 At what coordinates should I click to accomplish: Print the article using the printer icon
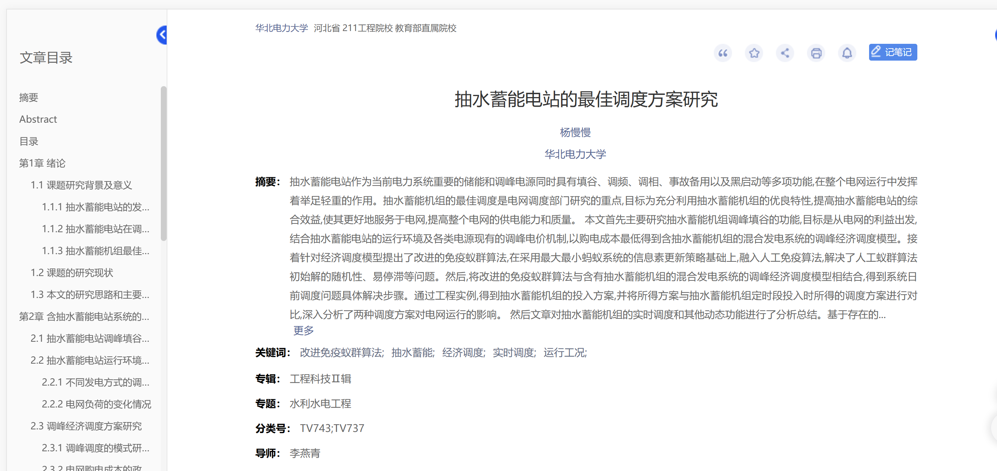pos(816,53)
